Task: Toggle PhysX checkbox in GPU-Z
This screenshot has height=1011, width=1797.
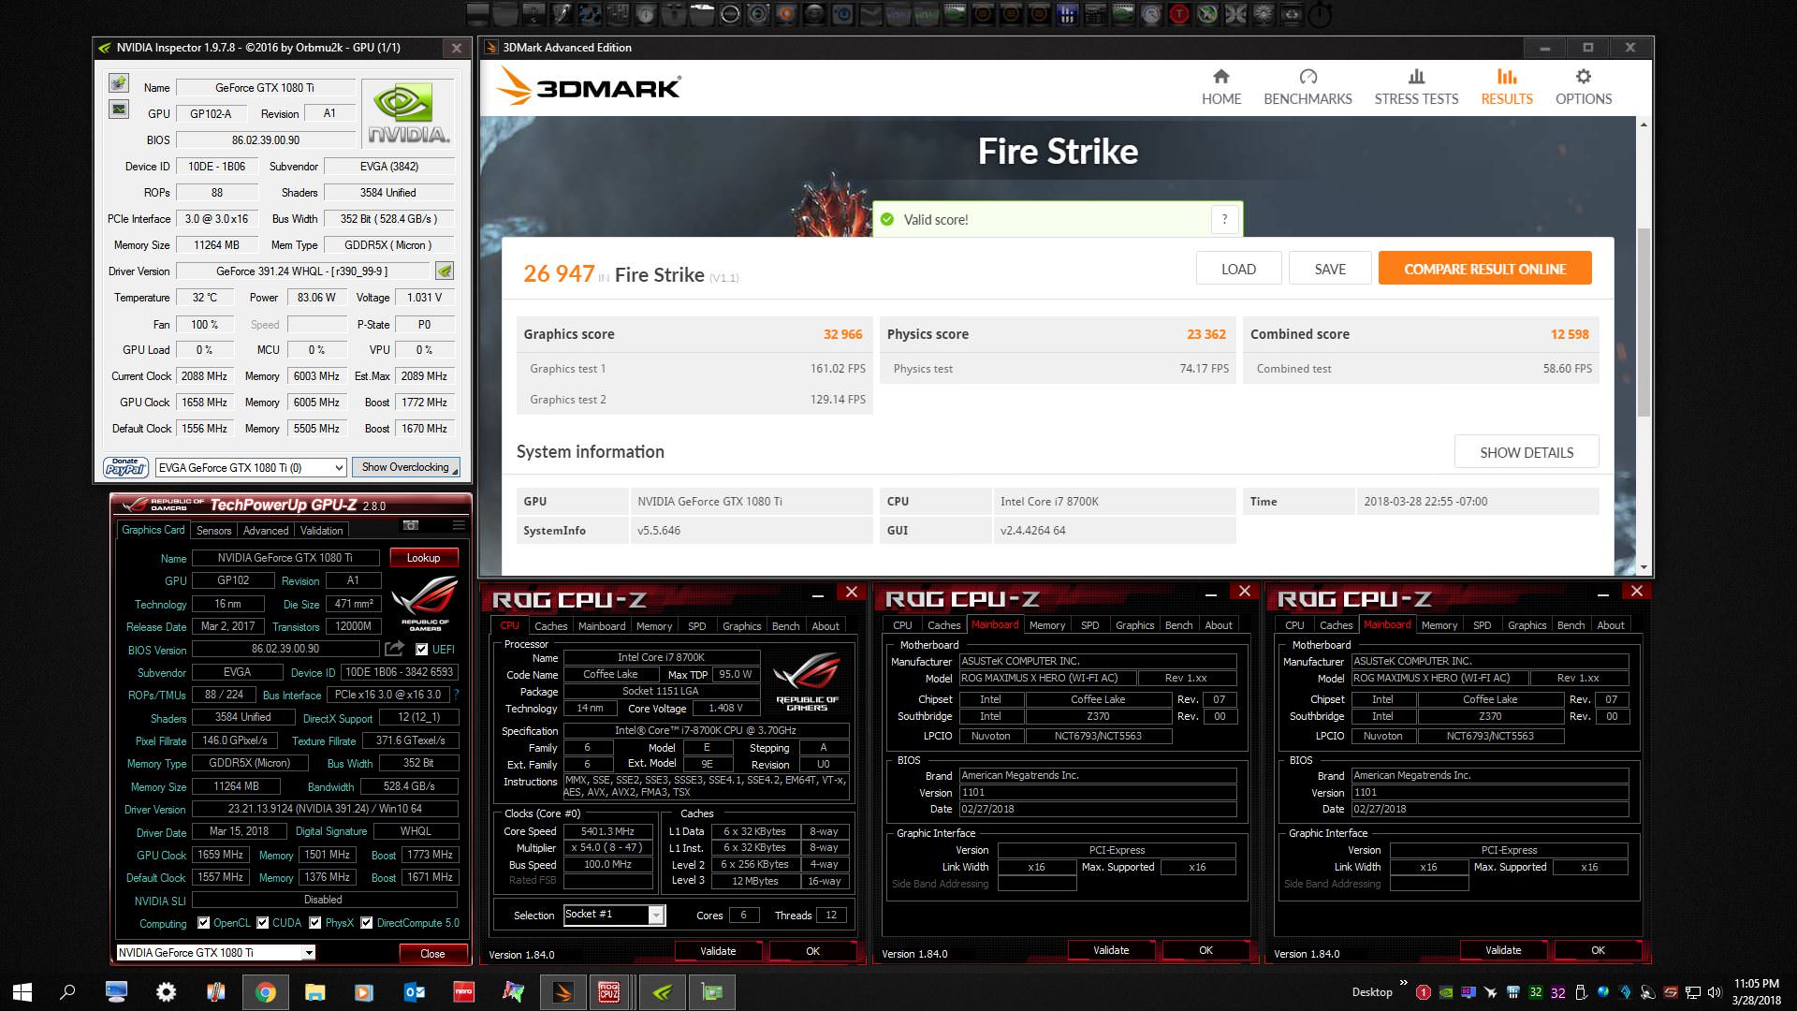Action: [x=315, y=923]
